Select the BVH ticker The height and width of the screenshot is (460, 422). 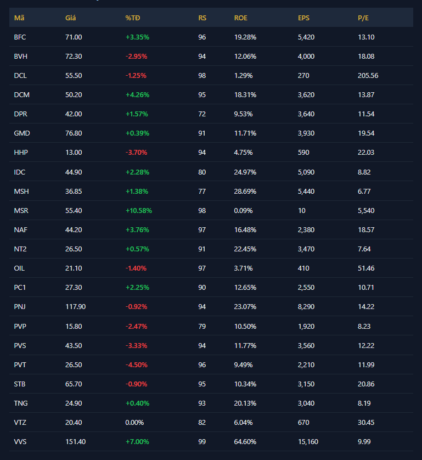20,57
